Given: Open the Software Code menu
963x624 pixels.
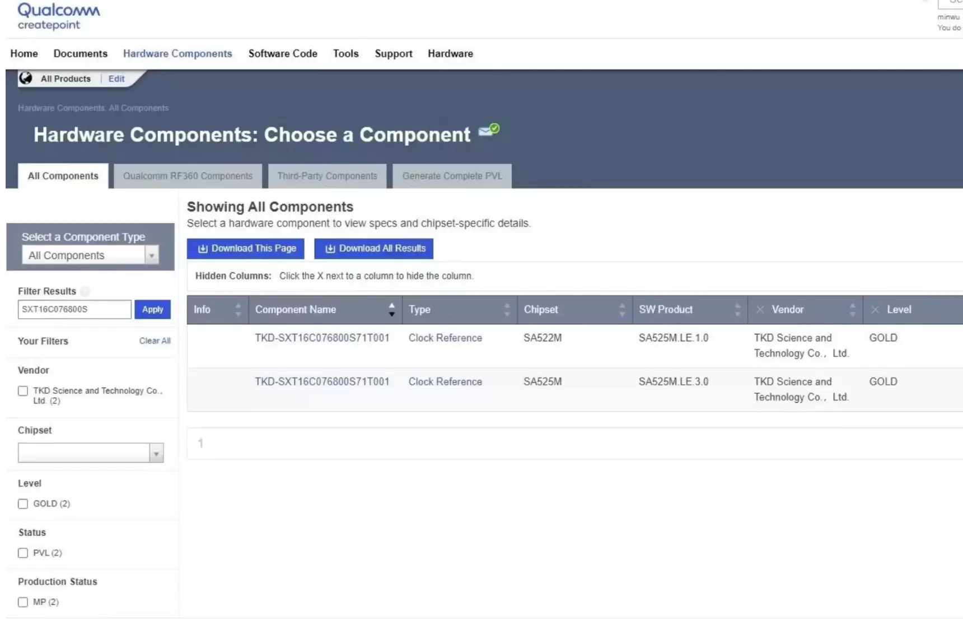Looking at the screenshot, I should [x=283, y=54].
